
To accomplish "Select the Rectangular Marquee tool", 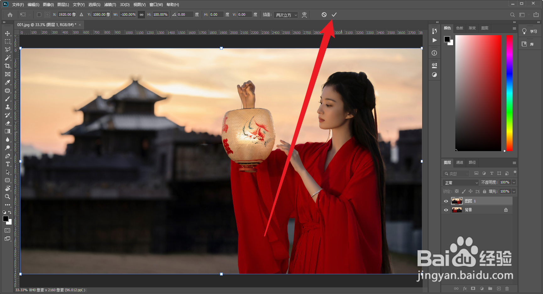I will point(8,41).
